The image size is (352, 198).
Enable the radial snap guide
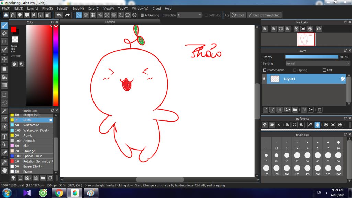click(107, 15)
